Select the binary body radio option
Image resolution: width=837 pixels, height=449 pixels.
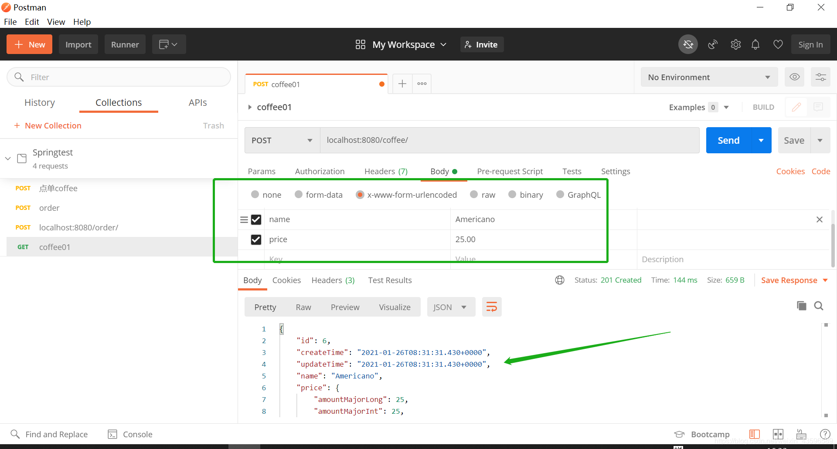point(512,194)
